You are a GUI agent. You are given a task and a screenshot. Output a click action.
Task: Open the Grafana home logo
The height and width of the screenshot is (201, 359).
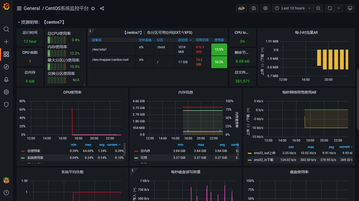tap(6, 7)
